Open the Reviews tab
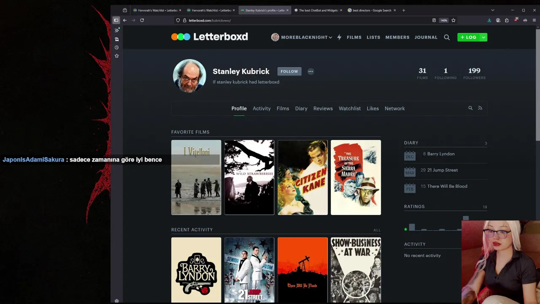This screenshot has width=540, height=304. click(323, 109)
